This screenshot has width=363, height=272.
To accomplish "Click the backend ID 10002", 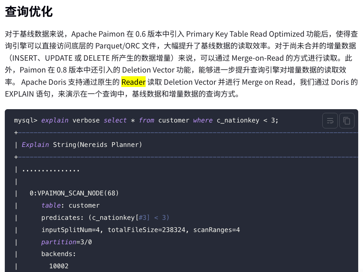I will pos(59,266).
